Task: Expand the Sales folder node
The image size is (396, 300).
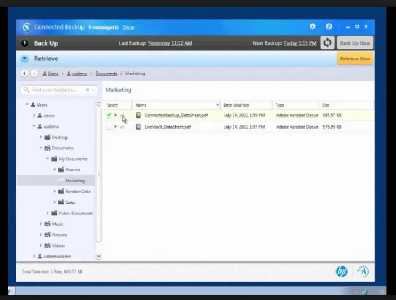Action: pyautogui.click(x=54, y=202)
